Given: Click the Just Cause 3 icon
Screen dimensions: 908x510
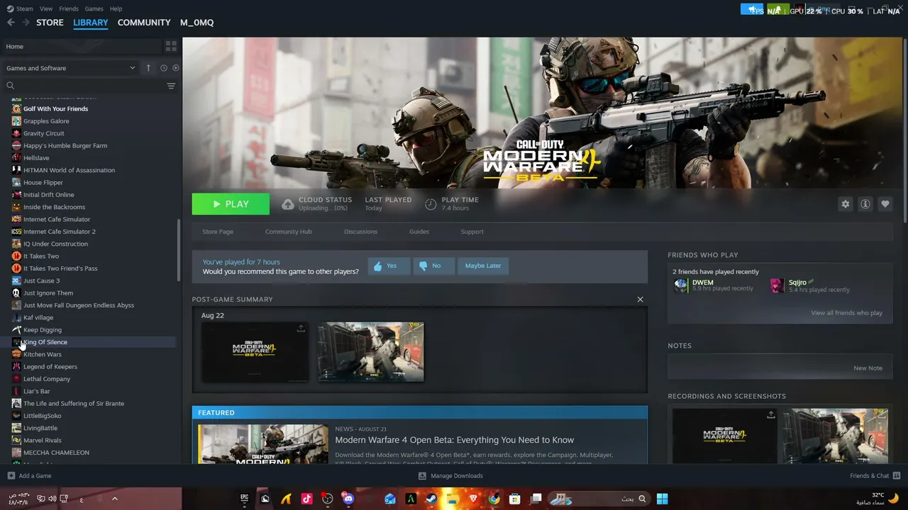Looking at the screenshot, I should click(x=16, y=280).
